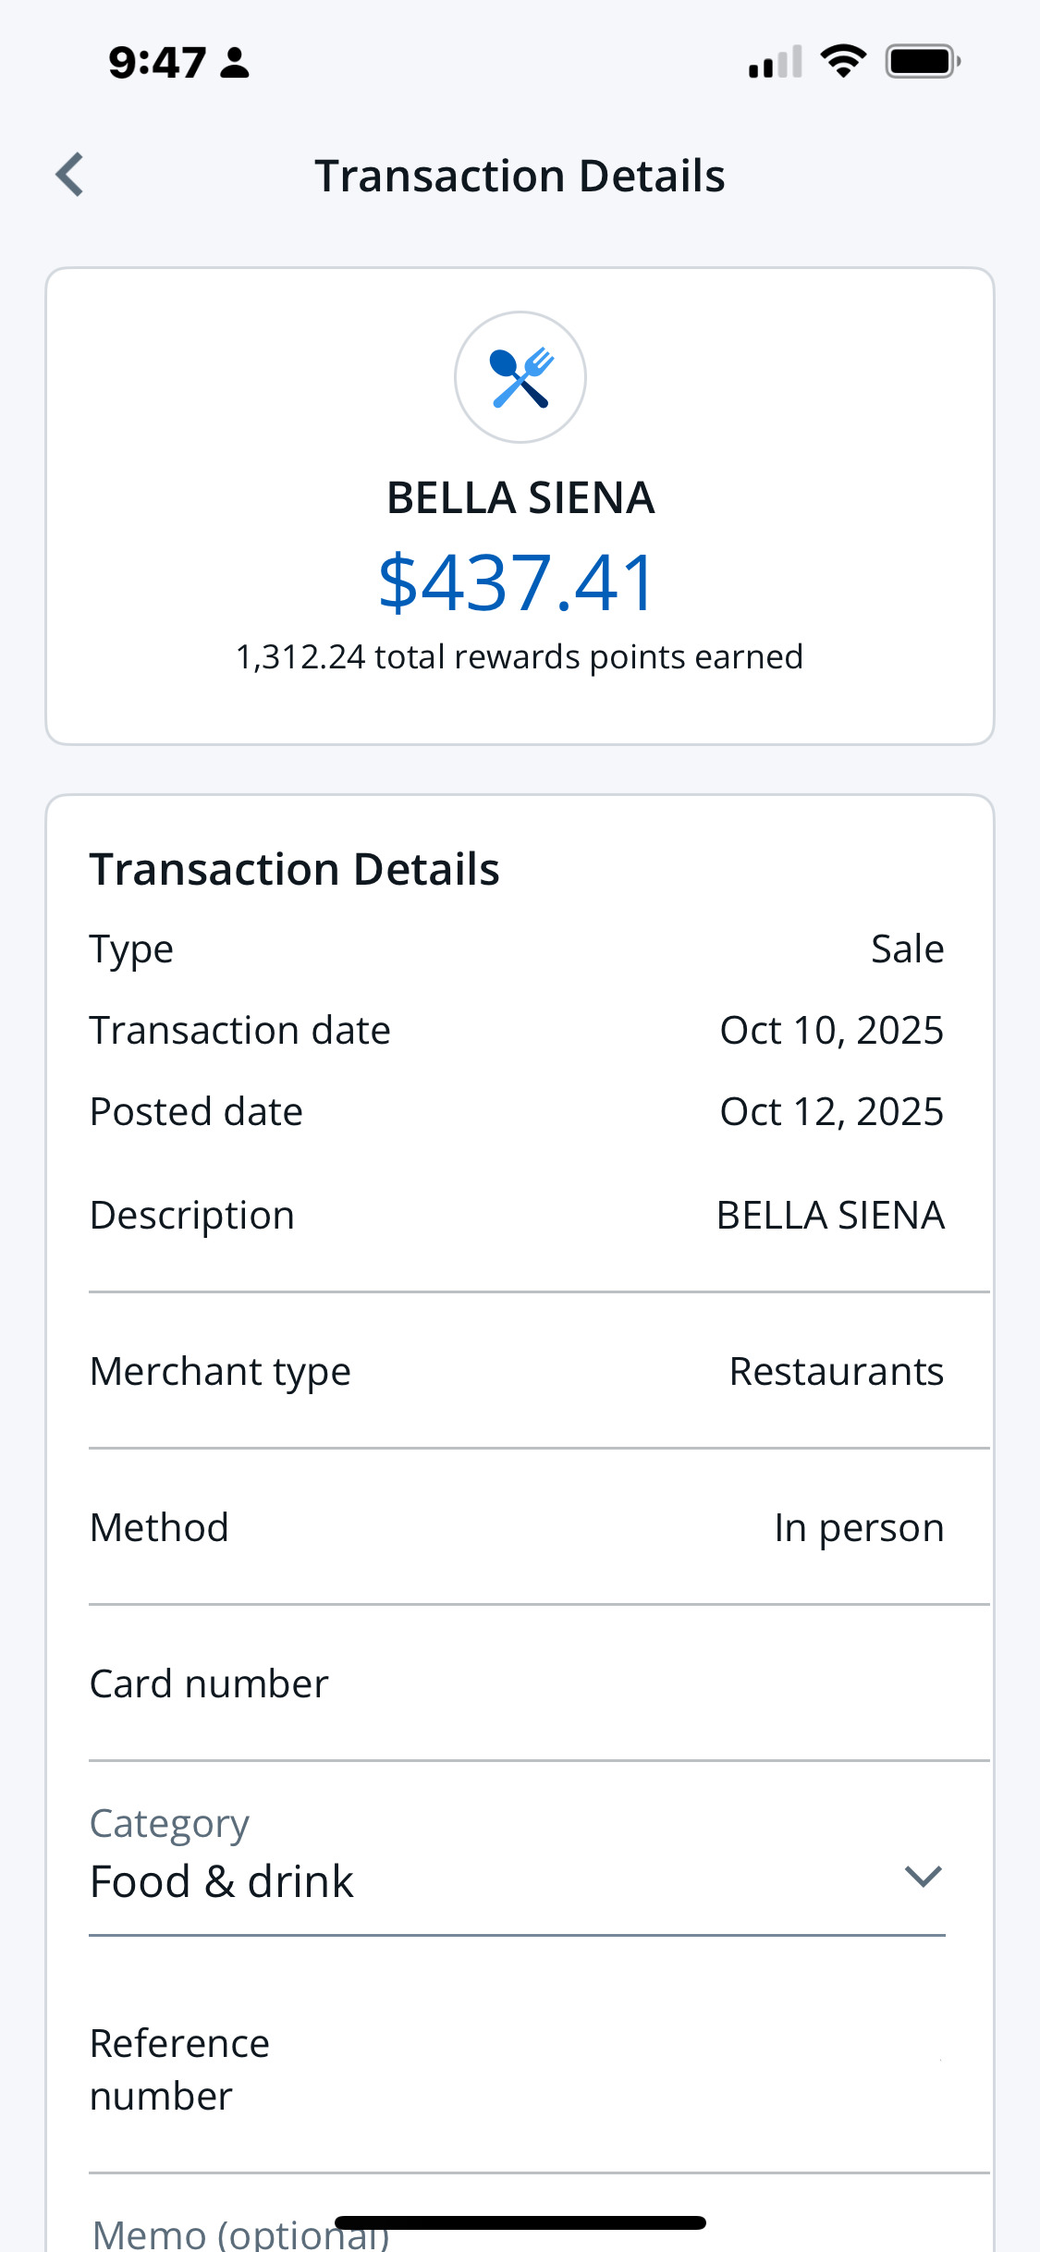Select the Merchant type row
This screenshot has height=2252, width=1040.
tap(518, 1371)
